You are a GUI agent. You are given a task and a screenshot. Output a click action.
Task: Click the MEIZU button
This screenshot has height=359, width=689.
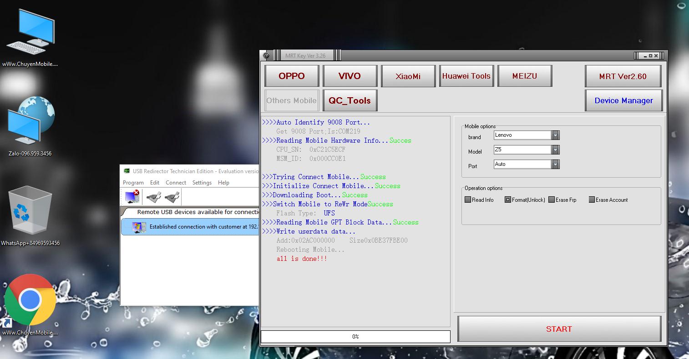[525, 76]
